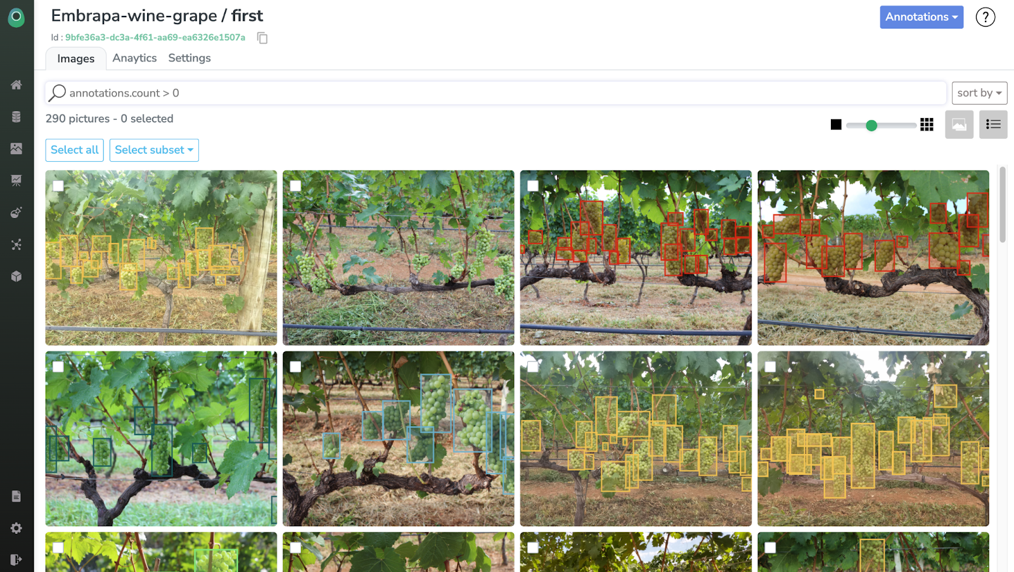Click the logout icon at sidebar bottom
Screen dimensions: 1014x572
tap(16, 559)
